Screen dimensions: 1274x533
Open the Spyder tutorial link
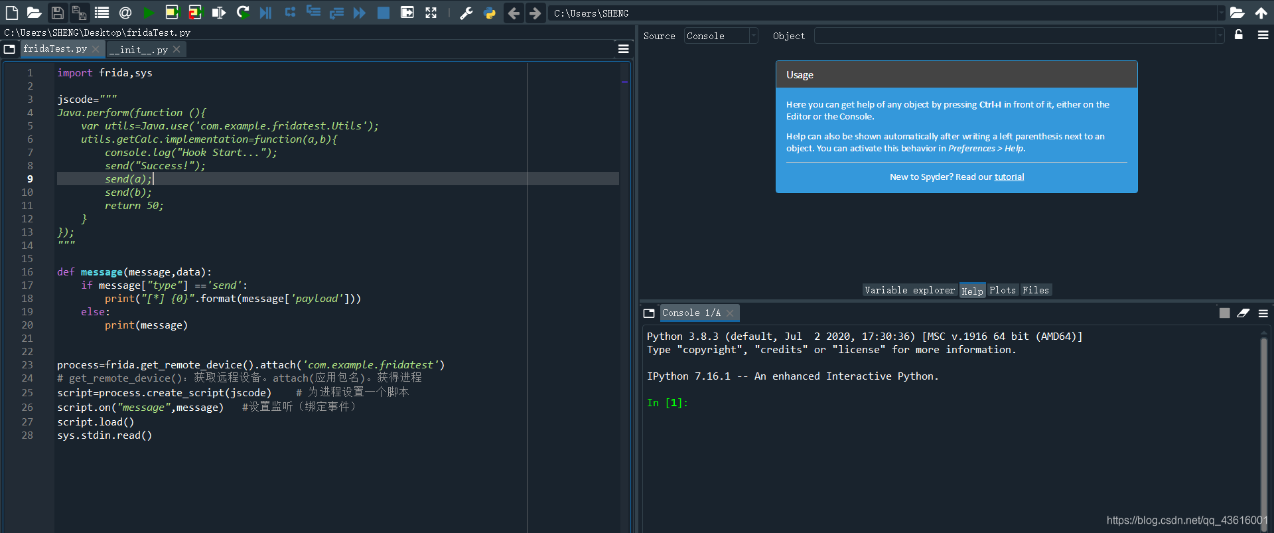[x=1009, y=177]
